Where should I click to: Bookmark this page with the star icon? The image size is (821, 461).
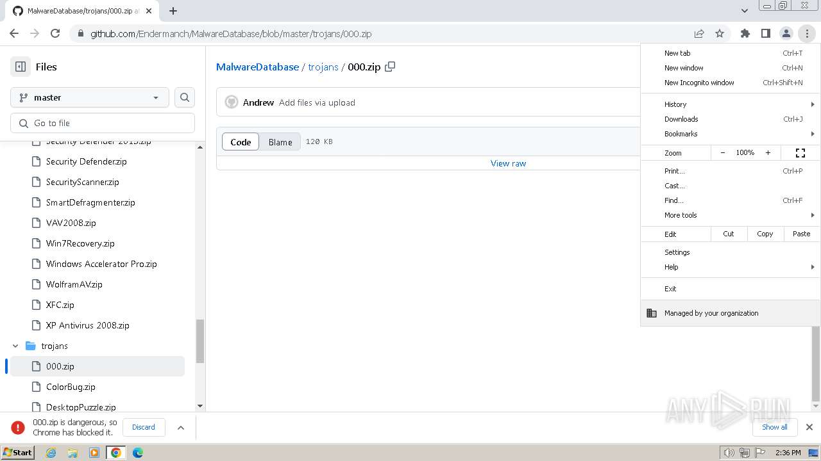pos(720,33)
